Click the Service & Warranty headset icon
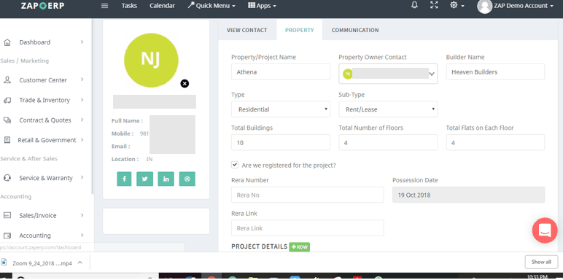The width and height of the screenshot is (563, 280). pyautogui.click(x=7, y=178)
